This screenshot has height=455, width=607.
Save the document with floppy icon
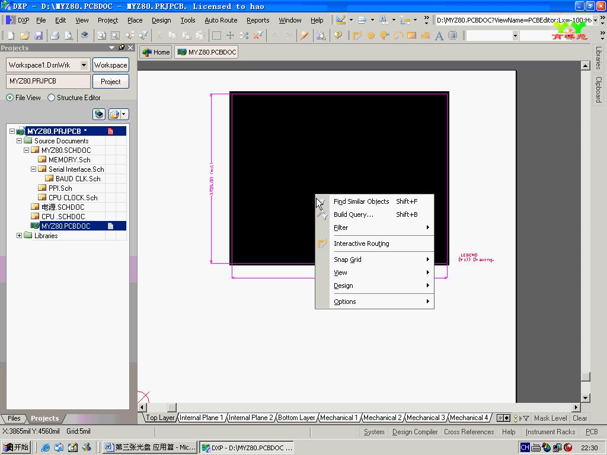click(x=39, y=36)
